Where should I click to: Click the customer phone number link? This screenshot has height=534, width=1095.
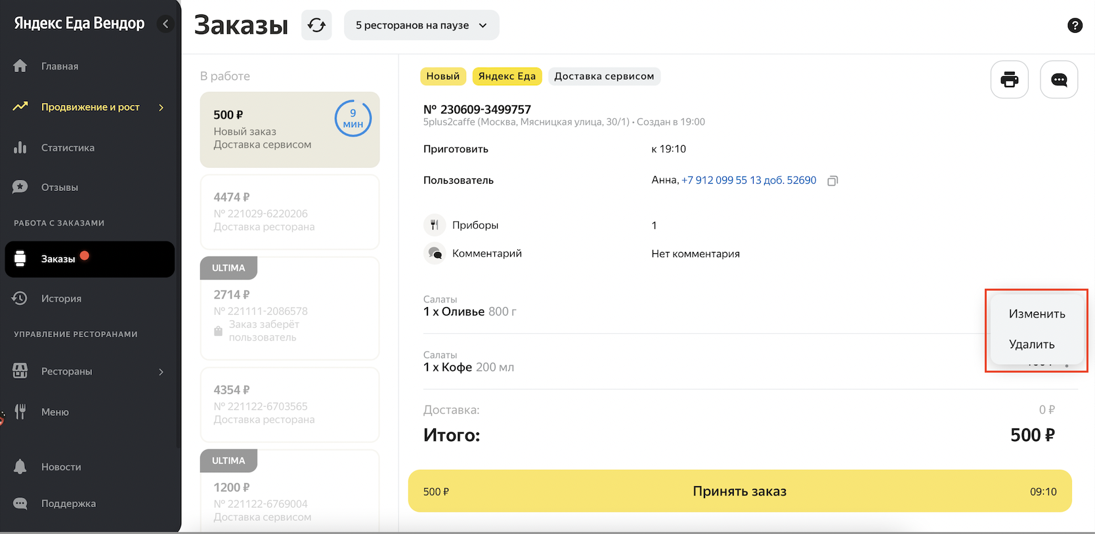(x=748, y=180)
